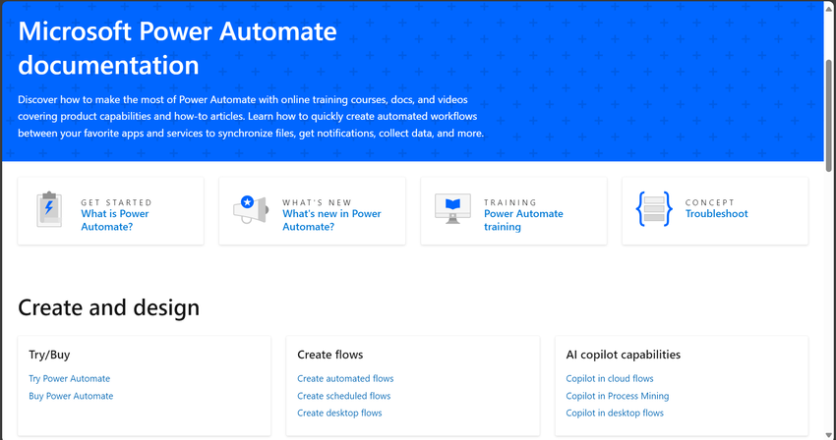Open the Troubleshoot link

(x=717, y=213)
